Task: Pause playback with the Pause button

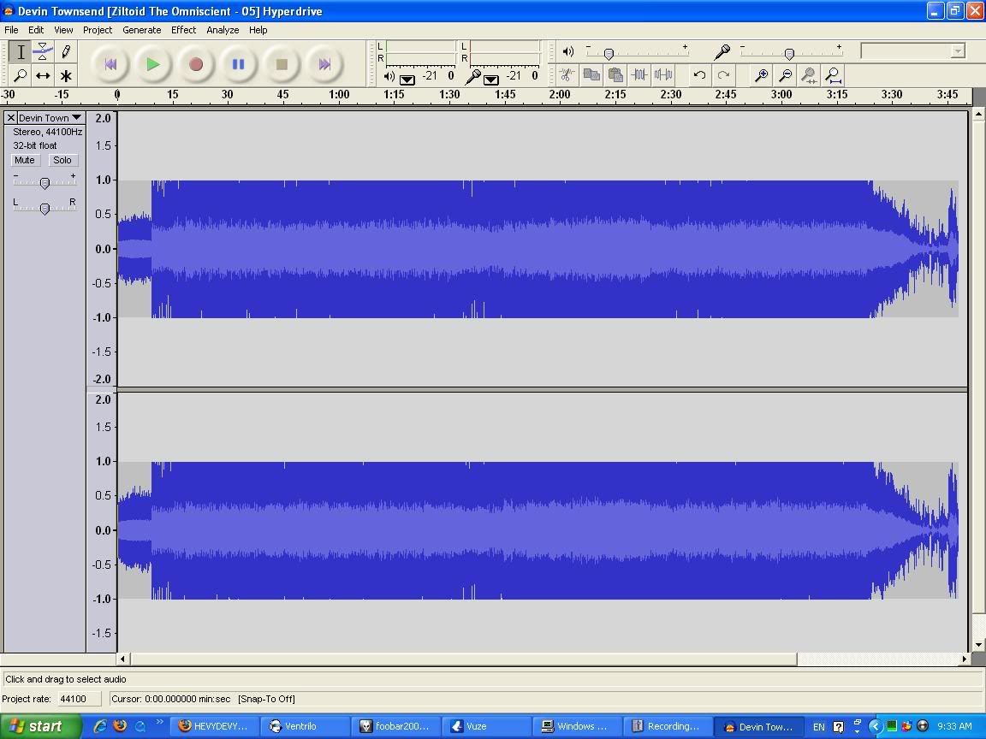Action: tap(238, 64)
